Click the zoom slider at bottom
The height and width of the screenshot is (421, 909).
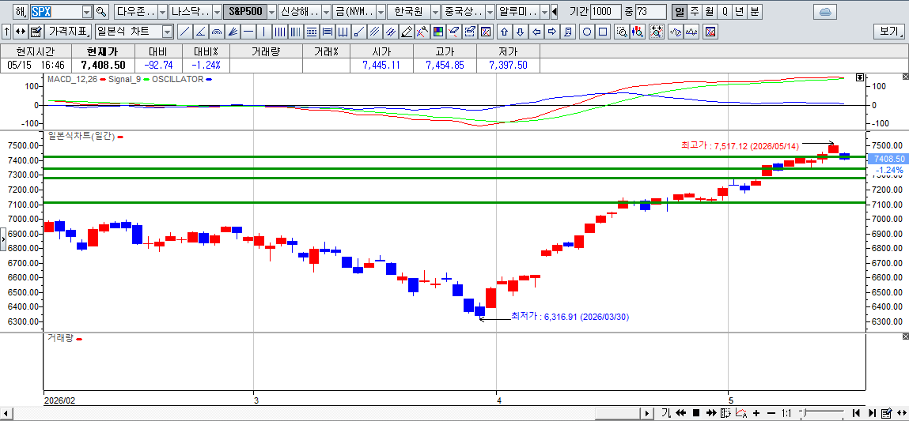[x=820, y=413]
